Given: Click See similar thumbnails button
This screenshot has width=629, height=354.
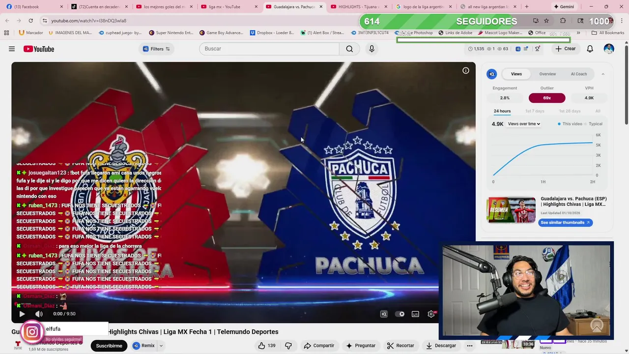Looking at the screenshot, I should point(566,223).
